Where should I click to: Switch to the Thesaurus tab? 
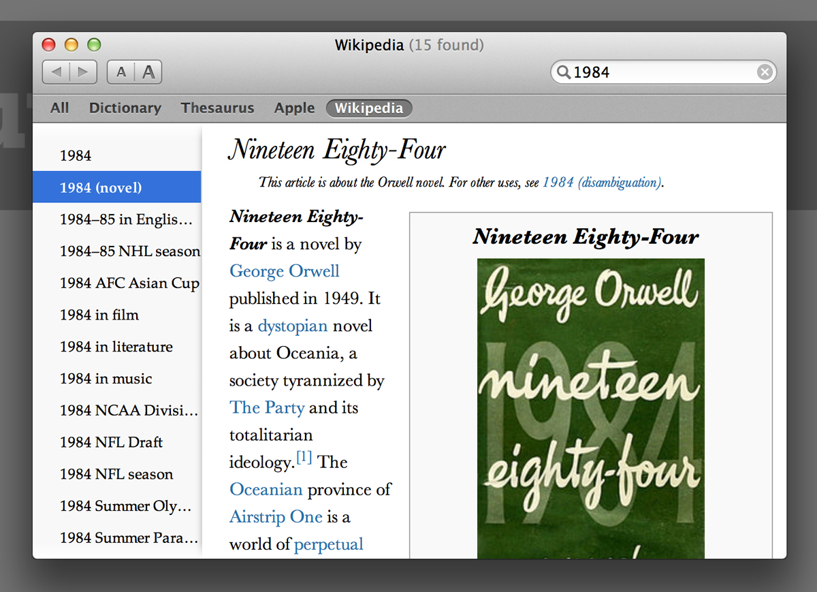[x=217, y=108]
